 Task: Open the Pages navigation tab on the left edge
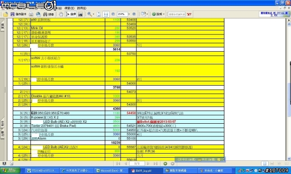[2, 26]
